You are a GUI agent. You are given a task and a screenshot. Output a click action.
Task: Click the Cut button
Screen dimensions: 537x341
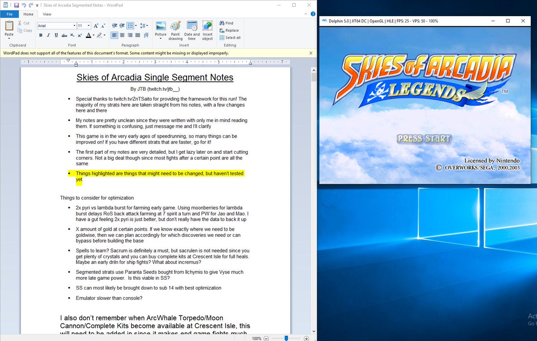(24, 23)
